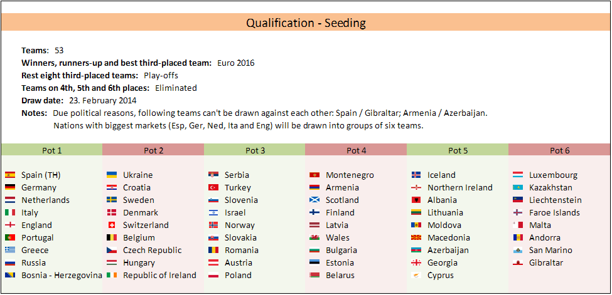Click the Kazakhstan flag icon
Image resolution: width=612 pixels, height=295 pixels.
(x=518, y=188)
